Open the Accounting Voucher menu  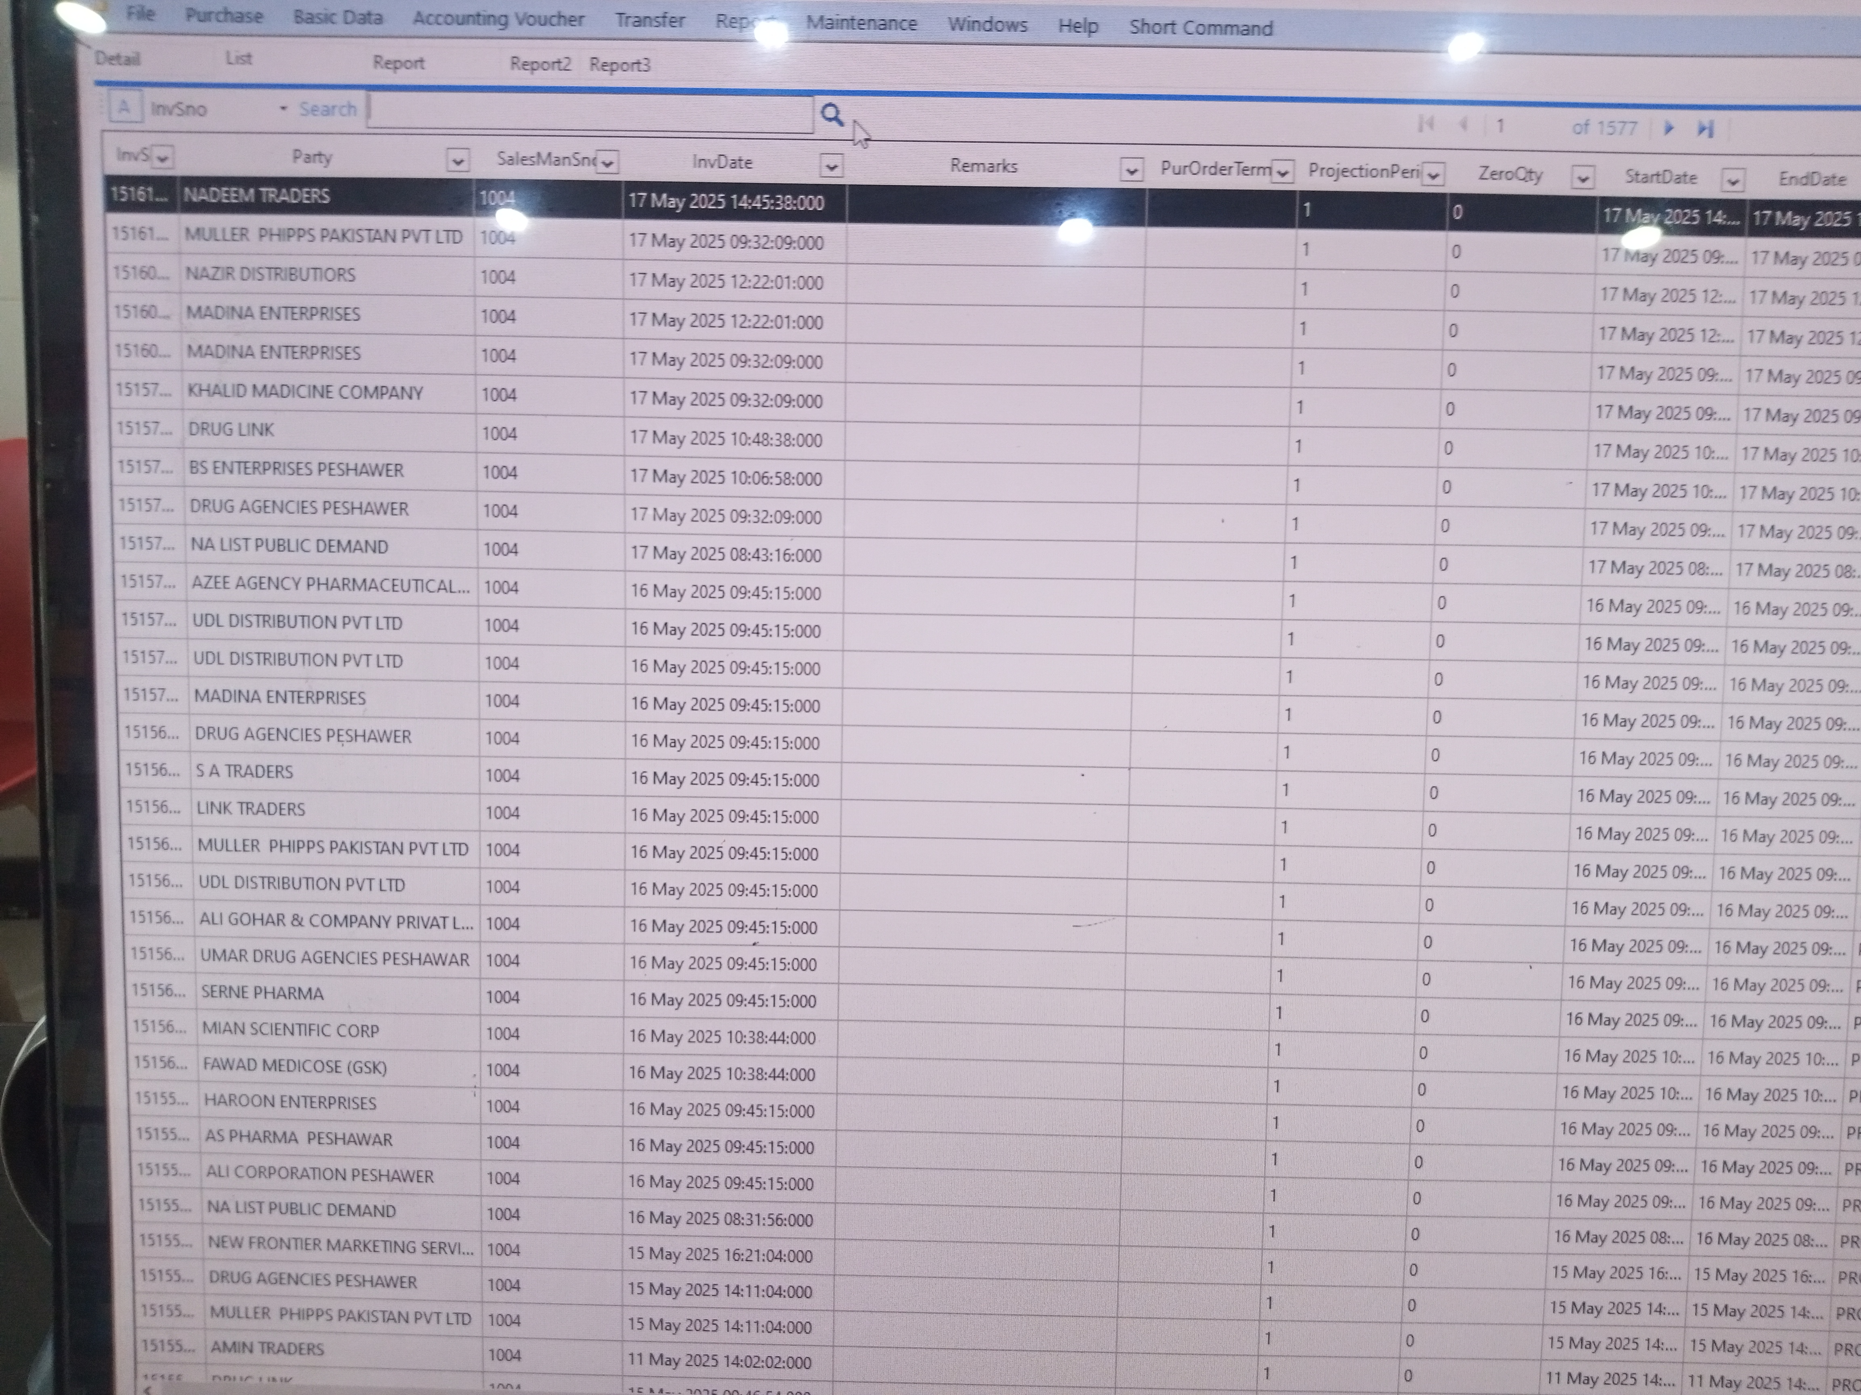(x=498, y=19)
